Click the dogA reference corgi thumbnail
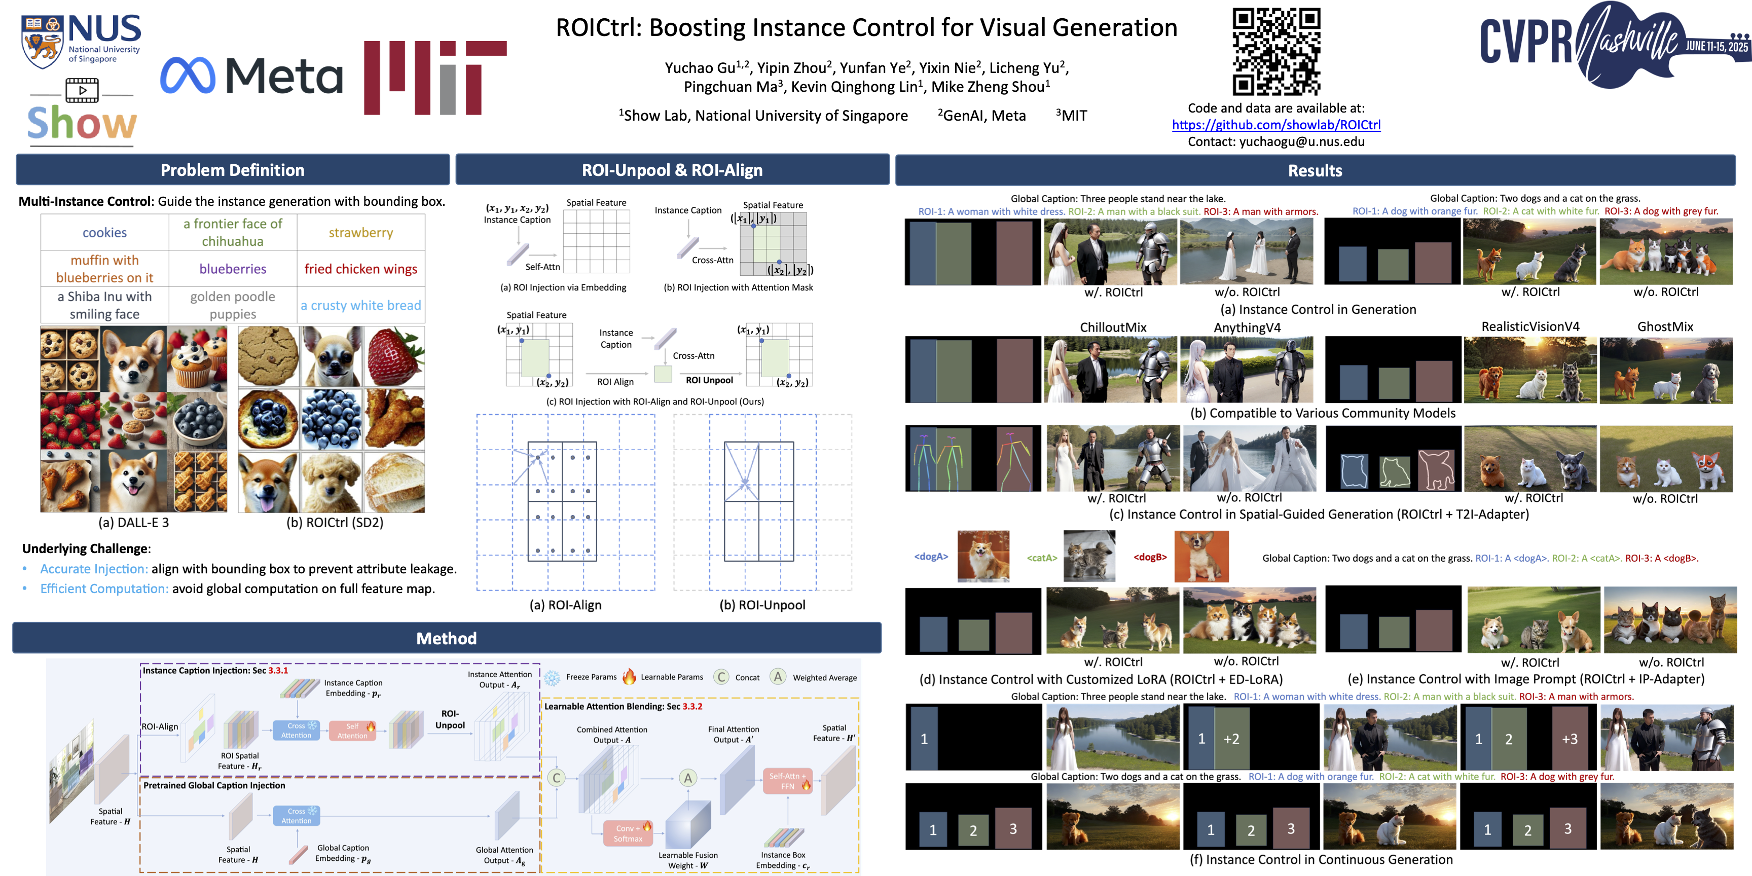 click(983, 556)
